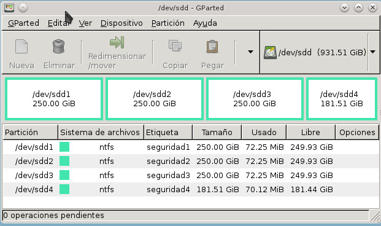381x226 pixels.
Task: Click the Opciones column header
Action: (x=357, y=132)
